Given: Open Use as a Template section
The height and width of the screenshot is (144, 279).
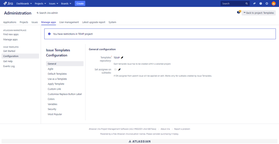Looking at the screenshot, I should point(57,79).
